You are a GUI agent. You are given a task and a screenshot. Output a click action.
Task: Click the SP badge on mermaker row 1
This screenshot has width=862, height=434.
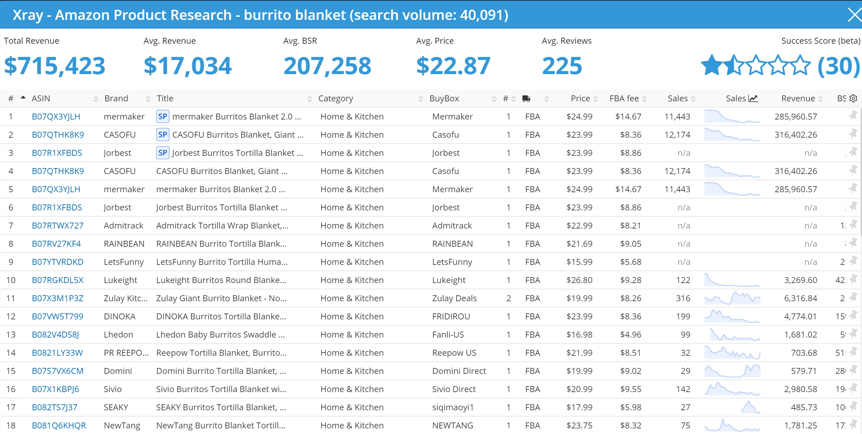click(x=162, y=116)
